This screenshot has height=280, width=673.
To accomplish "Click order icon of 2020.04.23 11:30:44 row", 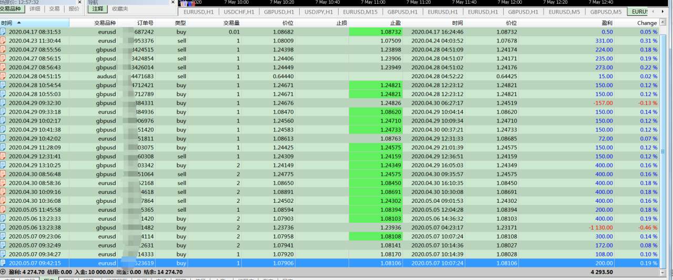I will pyautogui.click(x=3, y=41).
